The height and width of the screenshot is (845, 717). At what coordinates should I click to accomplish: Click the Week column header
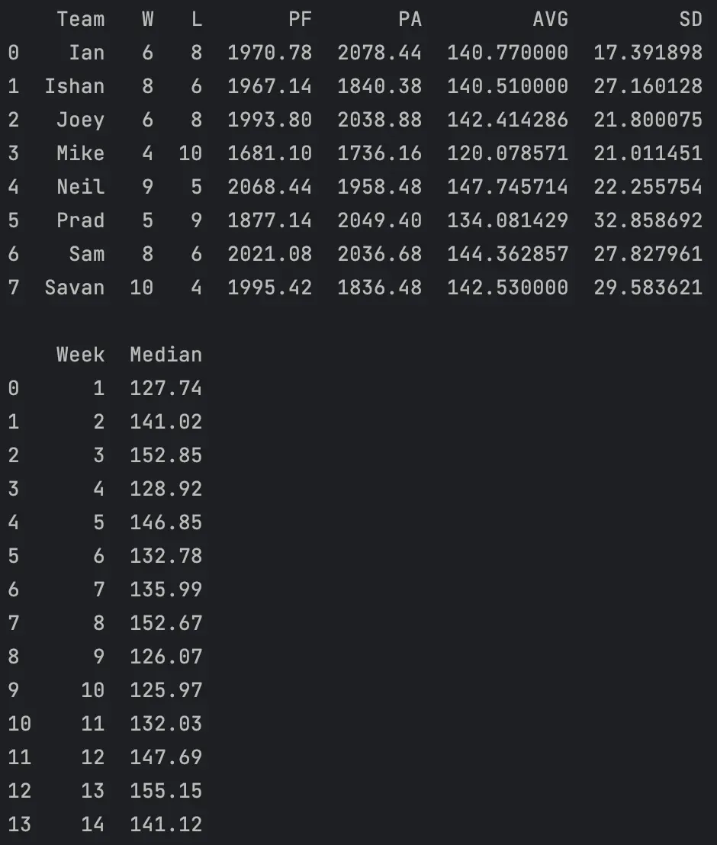[81, 355]
